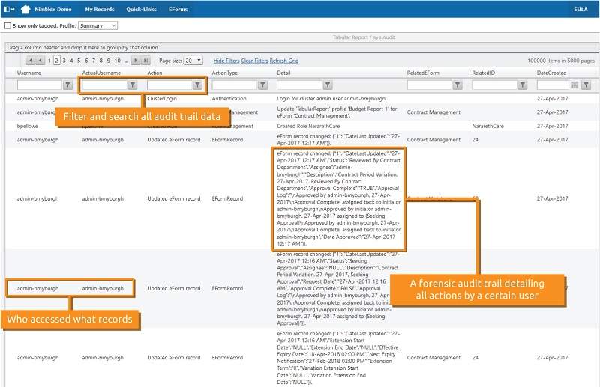Screen dimensions: 600x387
Task: Collapse the sidebar panel icon
Action: click(x=9, y=9)
